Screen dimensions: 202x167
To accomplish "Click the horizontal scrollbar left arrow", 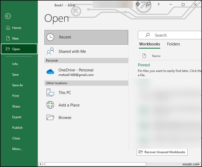I will [40, 164].
